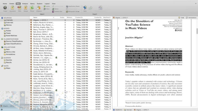198x111 pixels.
Task: Select the NODES section header
Action: pyautogui.click(x=6, y=29)
